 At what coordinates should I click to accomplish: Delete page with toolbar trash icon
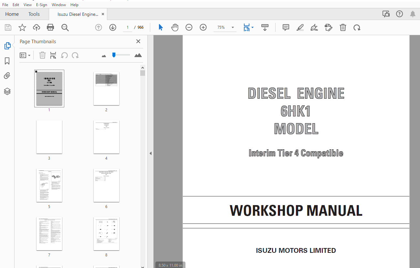(343, 27)
